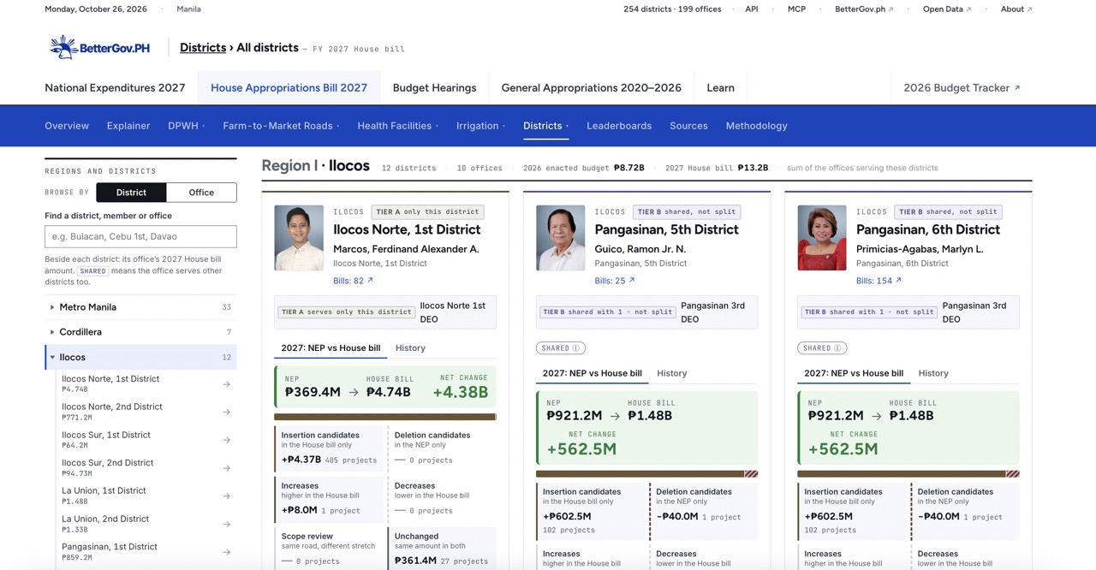
Task: Show History tab for Pangasinan 5th District
Action: click(x=672, y=373)
